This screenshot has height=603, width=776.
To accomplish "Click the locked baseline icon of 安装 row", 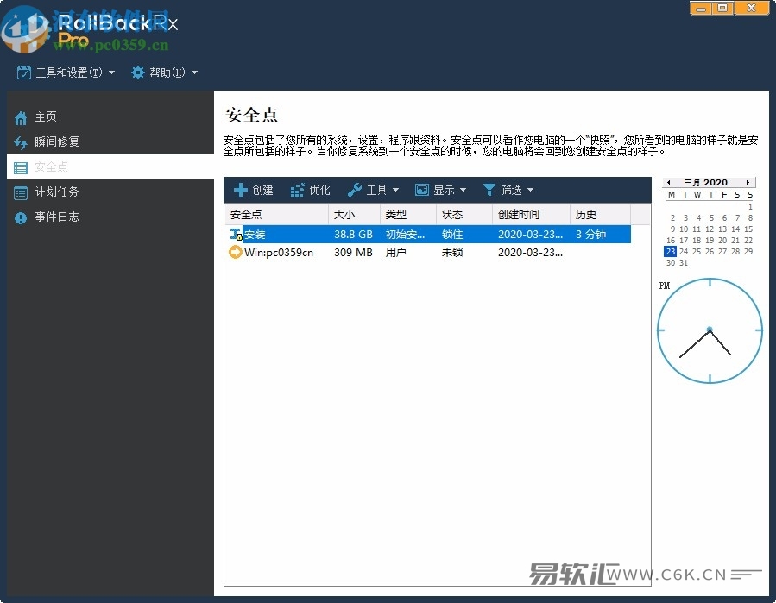I will pyautogui.click(x=236, y=235).
